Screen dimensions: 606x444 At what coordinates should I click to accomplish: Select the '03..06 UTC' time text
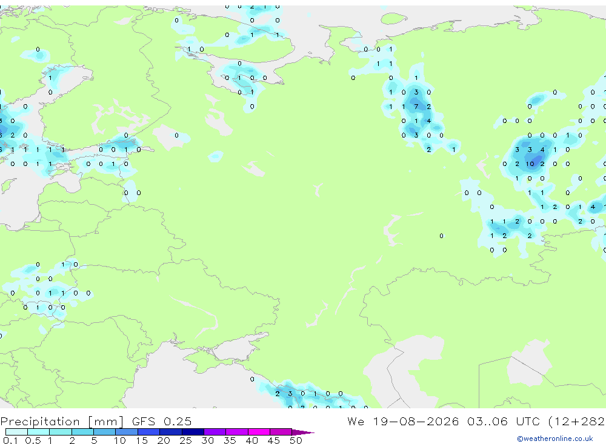click(503, 421)
